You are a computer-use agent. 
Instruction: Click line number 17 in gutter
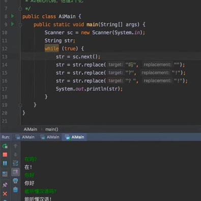(x=5, y=89)
